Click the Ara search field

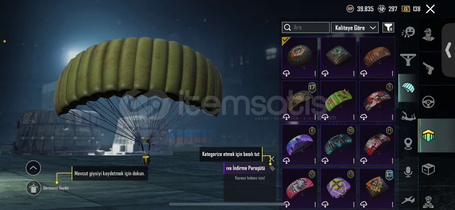click(306, 27)
